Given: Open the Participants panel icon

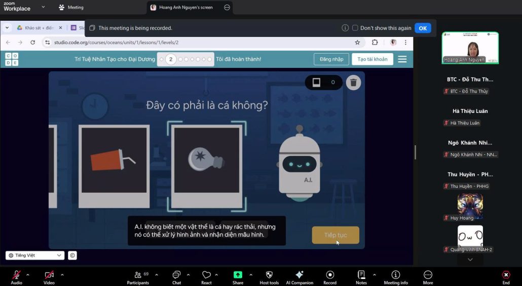Looking at the screenshot, I should tap(138, 275).
